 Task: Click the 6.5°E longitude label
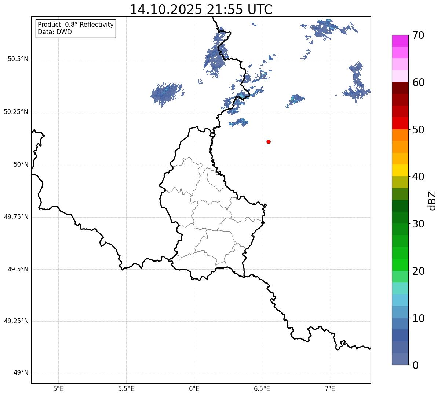coord(262,388)
